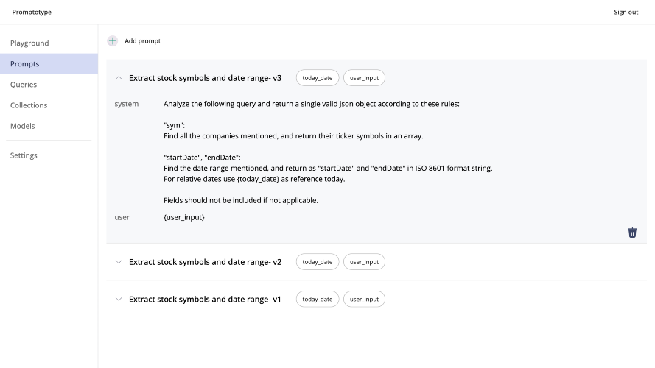
Task: Collapse the v3 prompt chevron
Action: pos(119,77)
